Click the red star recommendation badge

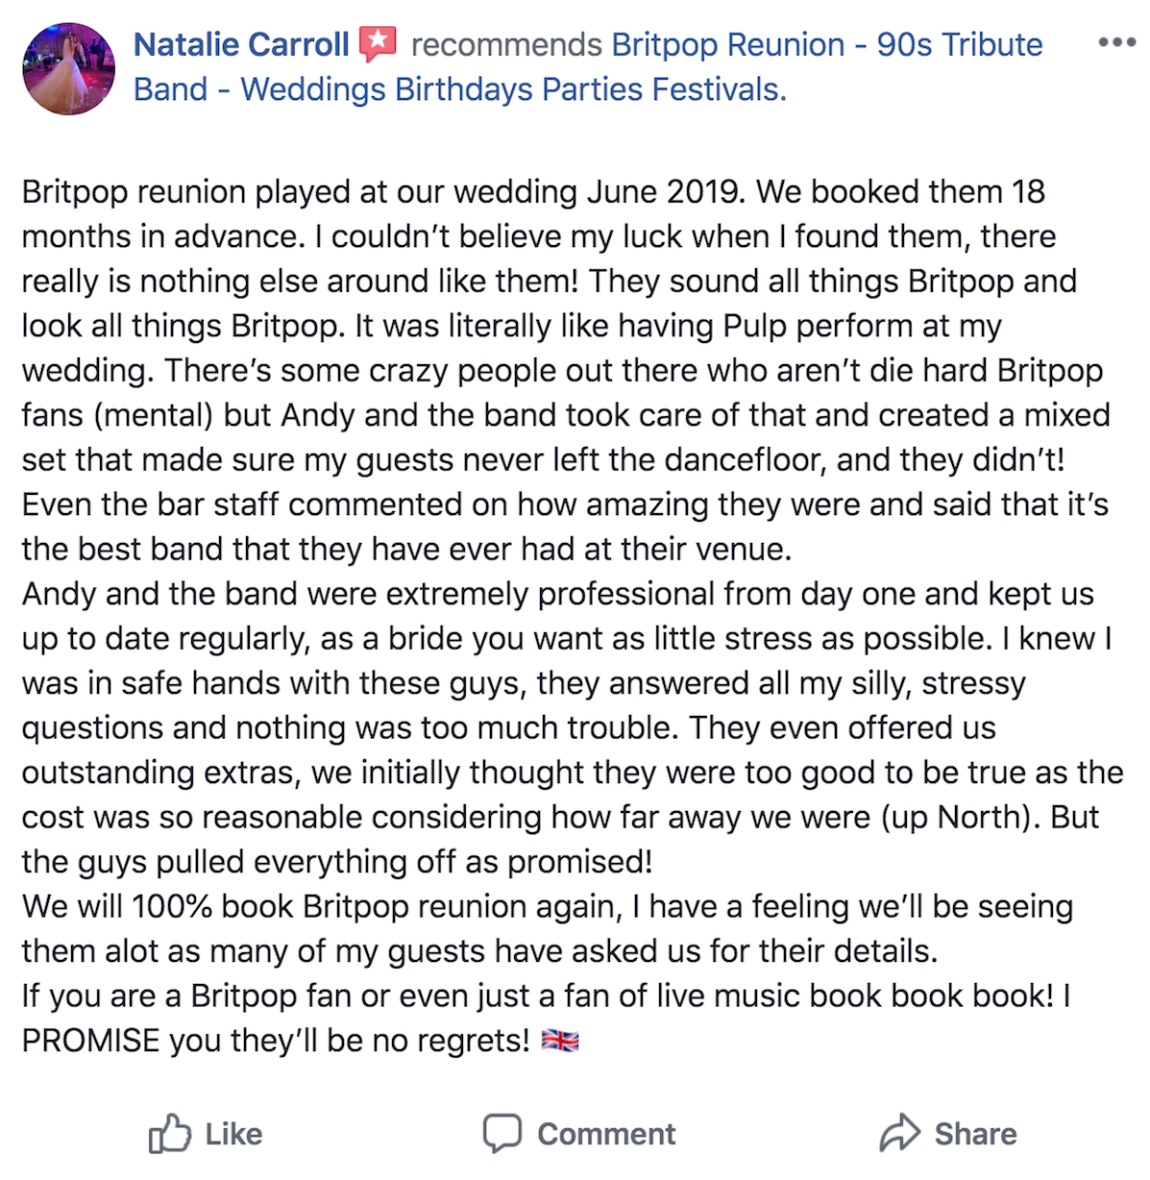click(x=378, y=44)
